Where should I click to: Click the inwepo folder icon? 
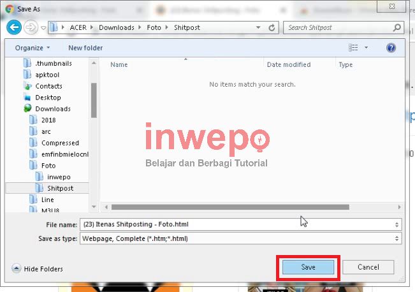[39, 177]
